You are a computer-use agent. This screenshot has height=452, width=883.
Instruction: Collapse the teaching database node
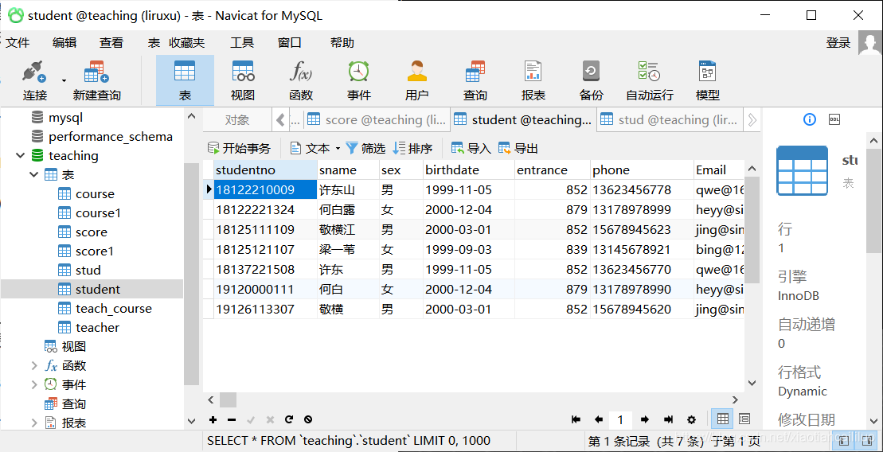(21, 155)
